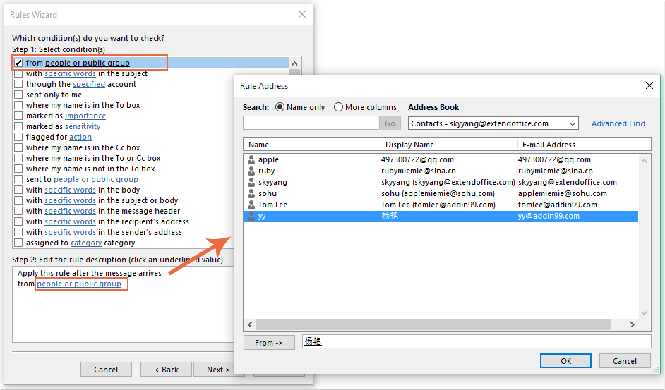Click the contact icon beside Tom Lee

251,205
